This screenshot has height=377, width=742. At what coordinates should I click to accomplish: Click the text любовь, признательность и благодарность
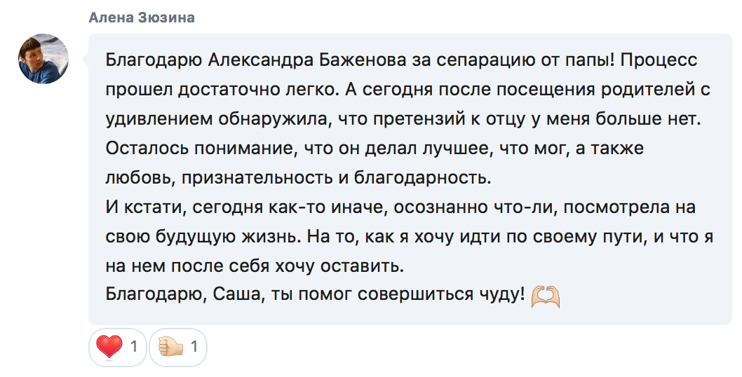(299, 177)
